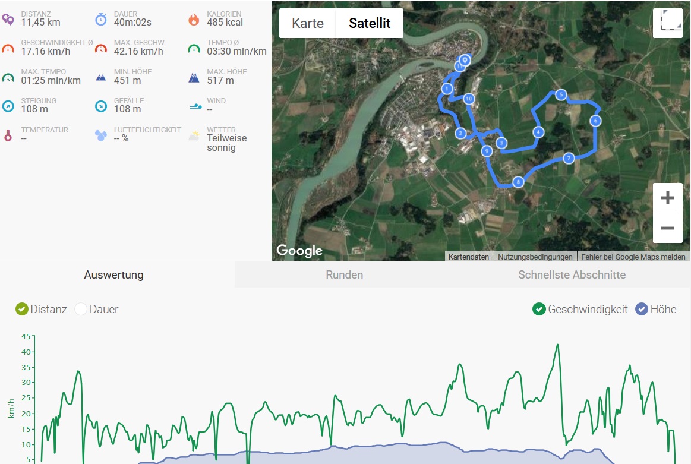Switch map to Karte view
Viewport: 691px width, 464px height.
tap(308, 23)
